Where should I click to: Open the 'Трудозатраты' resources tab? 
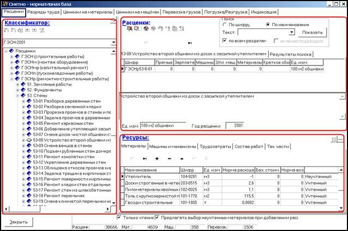click(216, 146)
